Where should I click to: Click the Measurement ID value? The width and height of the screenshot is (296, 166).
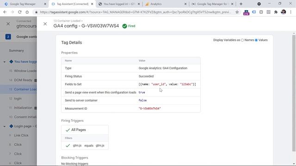150,109
